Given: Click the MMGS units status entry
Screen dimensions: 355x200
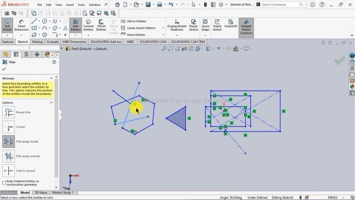Looking at the screenshot, I should [333, 198].
